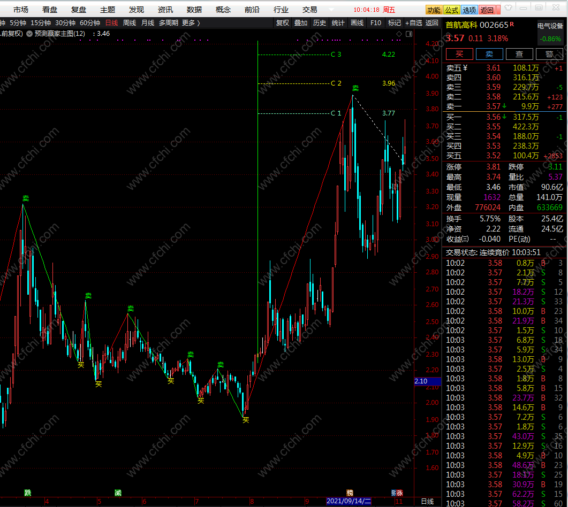This screenshot has width=568, height=507.
Task: Open the 交易 menu
Action: tap(310, 10)
